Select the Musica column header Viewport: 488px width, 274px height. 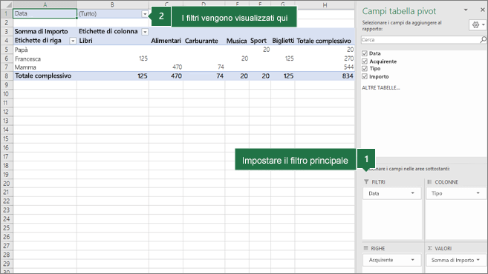pyautogui.click(x=237, y=41)
